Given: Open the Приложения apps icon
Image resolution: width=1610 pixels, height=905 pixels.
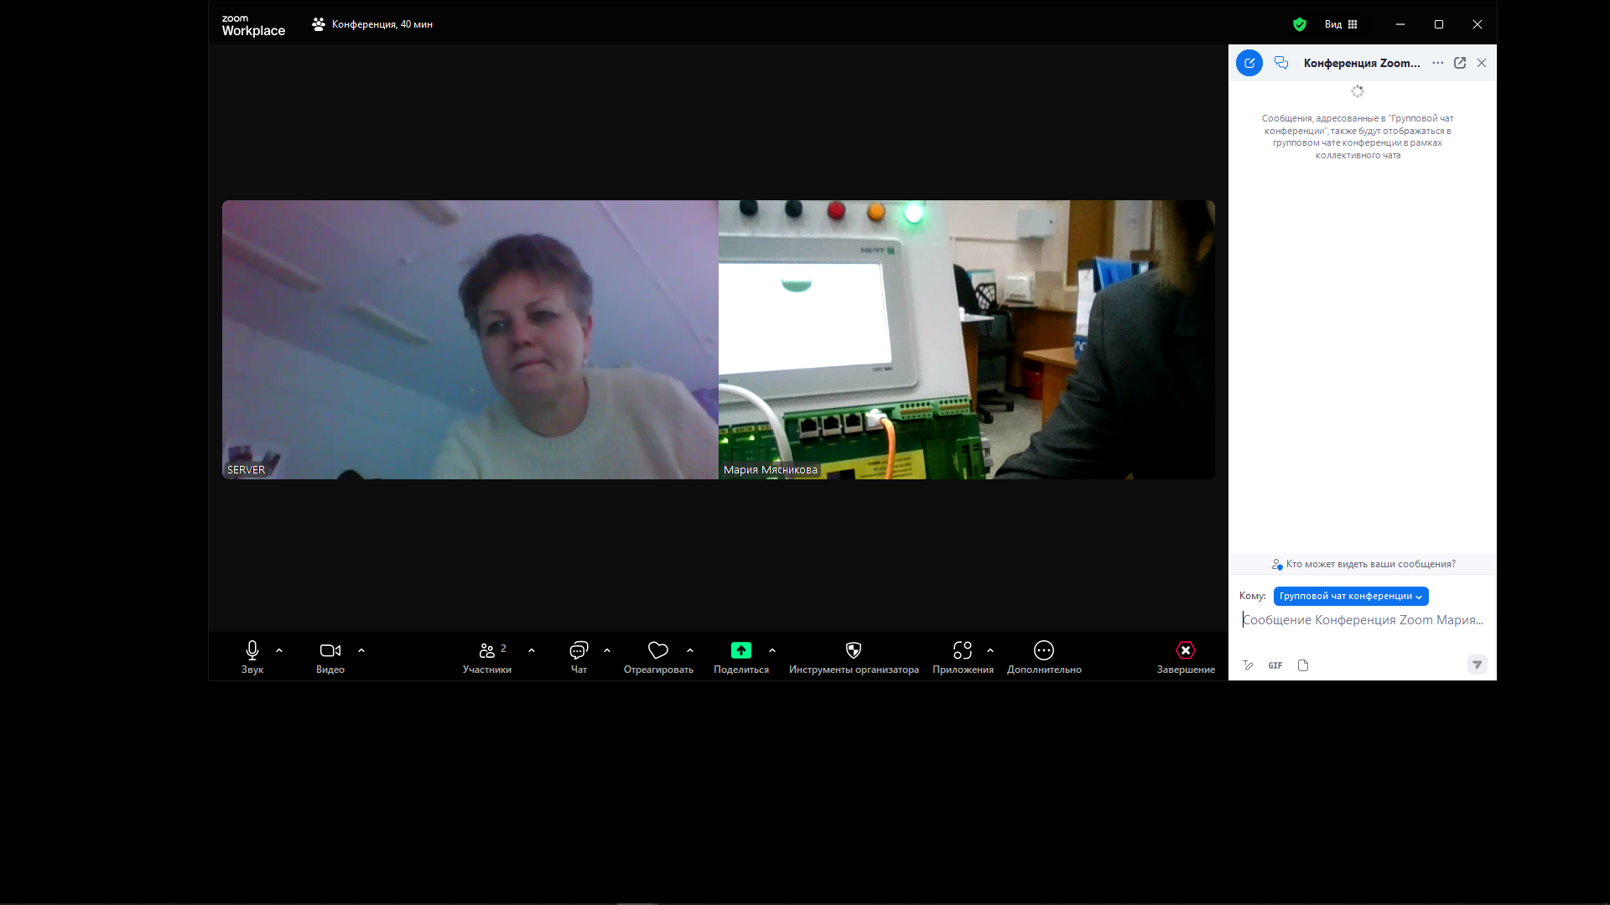Looking at the screenshot, I should pos(962,650).
